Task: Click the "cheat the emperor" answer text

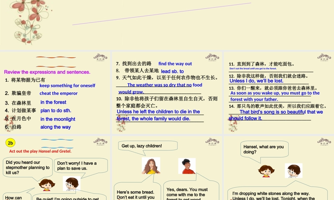Action: [58, 93]
